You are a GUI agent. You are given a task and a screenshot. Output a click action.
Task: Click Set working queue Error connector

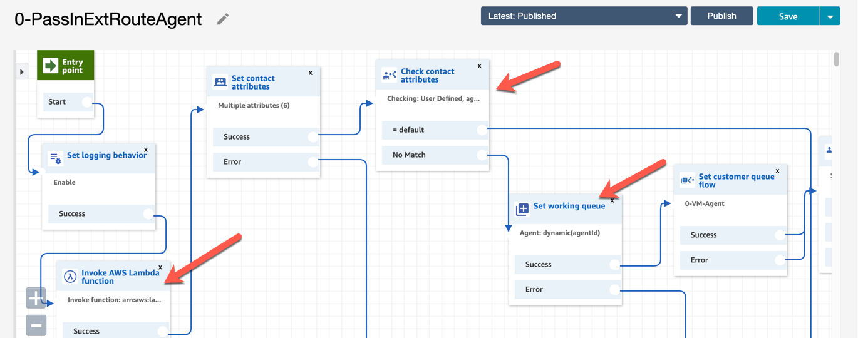click(x=615, y=290)
